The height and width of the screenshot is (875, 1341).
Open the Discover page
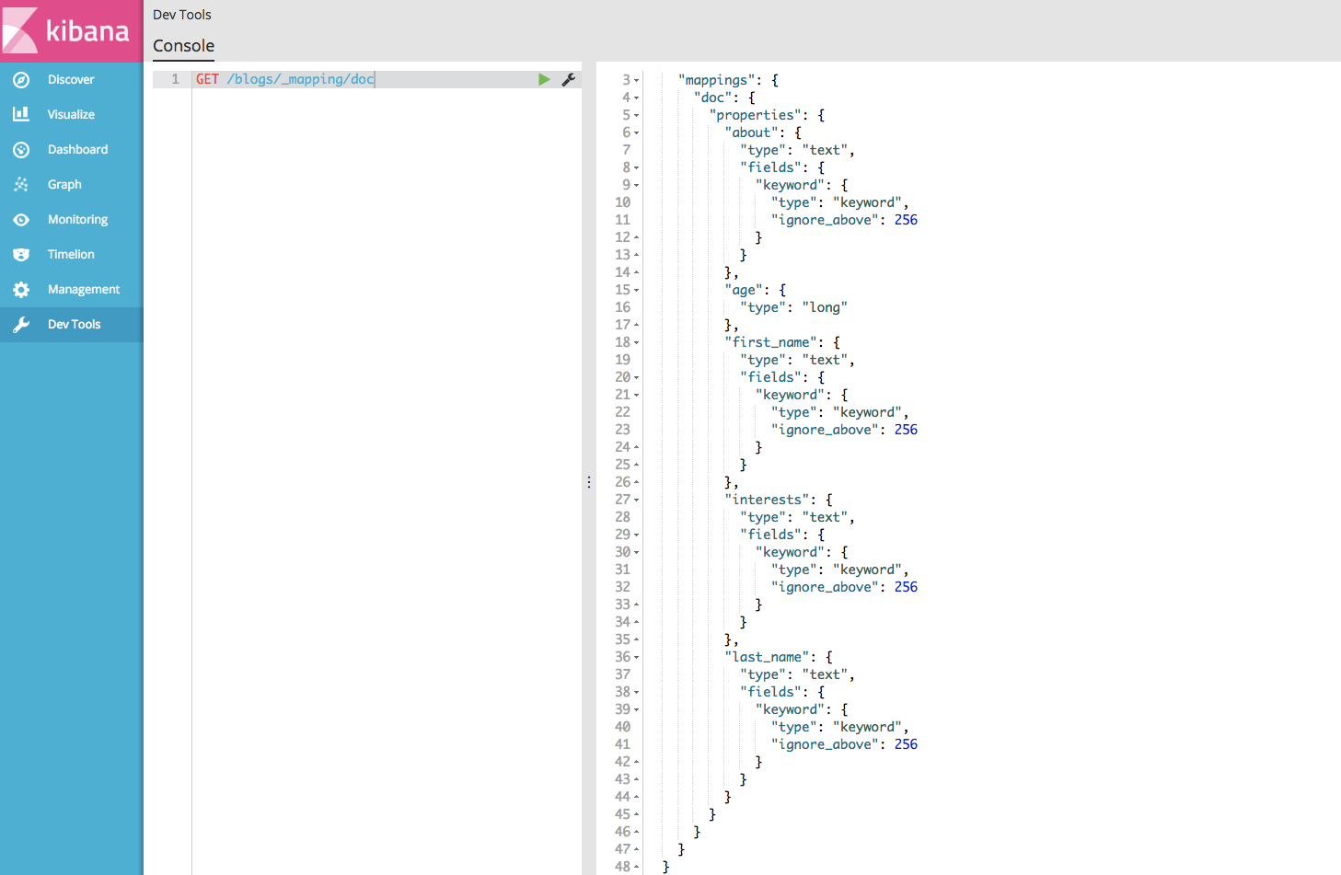tap(71, 80)
